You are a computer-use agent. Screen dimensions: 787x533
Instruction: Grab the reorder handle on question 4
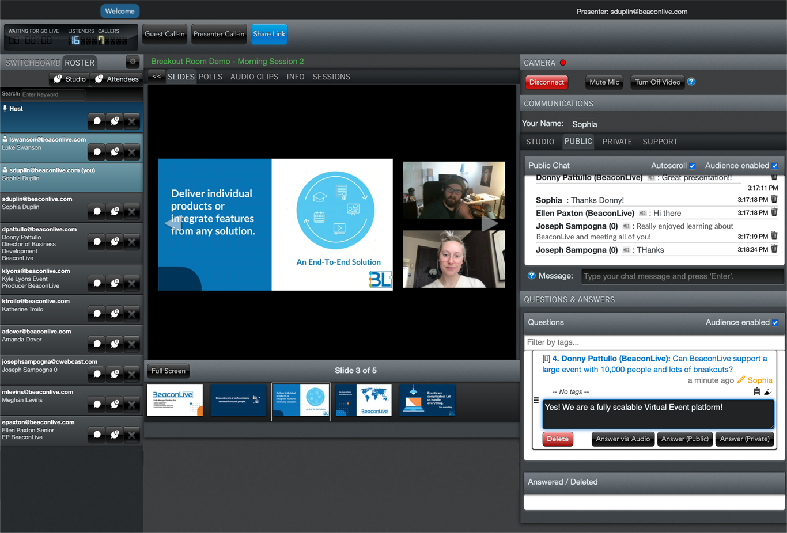(x=536, y=400)
